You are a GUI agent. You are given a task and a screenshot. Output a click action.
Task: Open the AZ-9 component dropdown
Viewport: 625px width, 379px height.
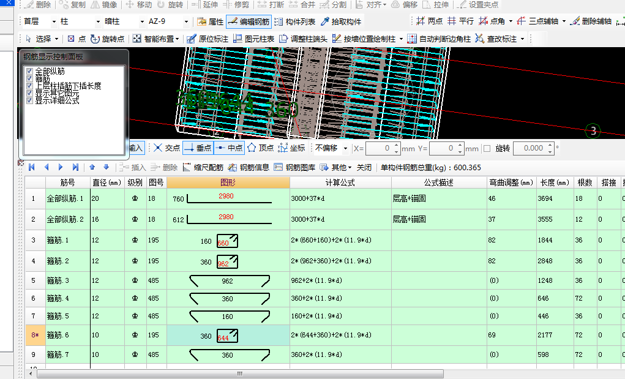click(186, 21)
